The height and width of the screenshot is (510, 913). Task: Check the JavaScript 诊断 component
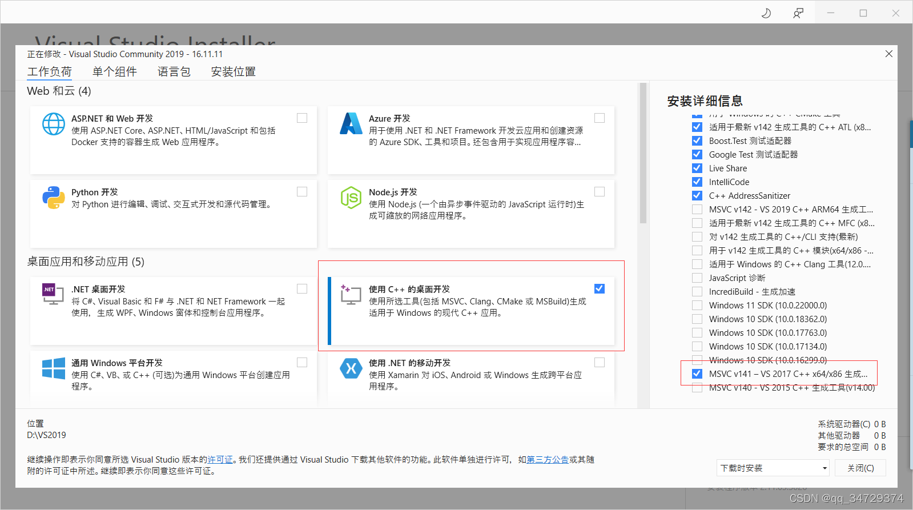(x=697, y=278)
